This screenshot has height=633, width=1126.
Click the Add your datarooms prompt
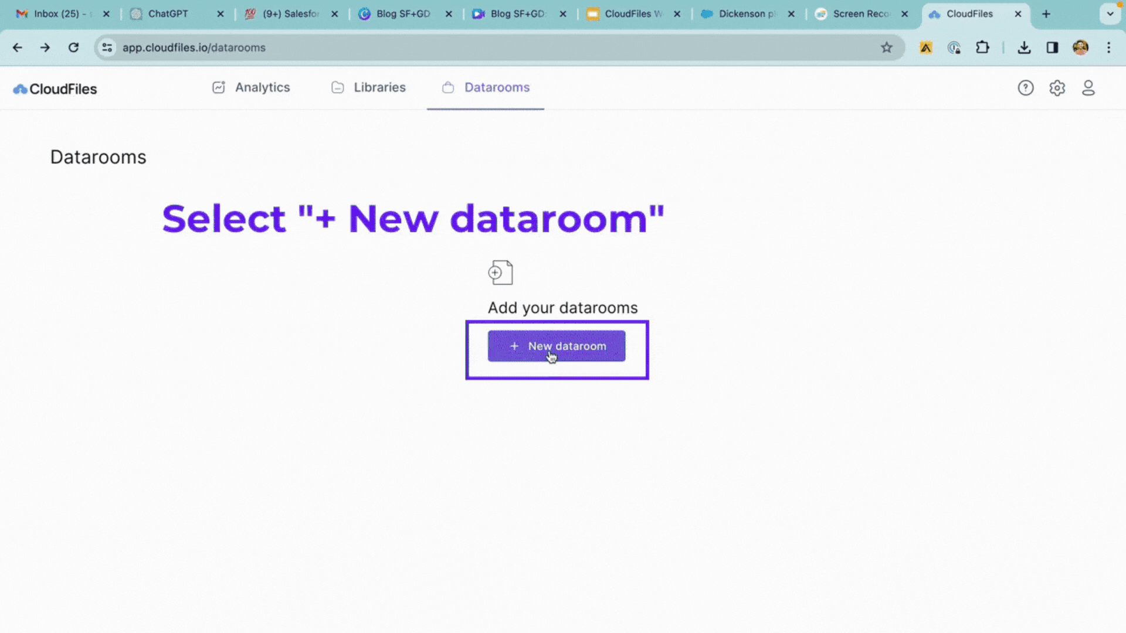point(562,308)
